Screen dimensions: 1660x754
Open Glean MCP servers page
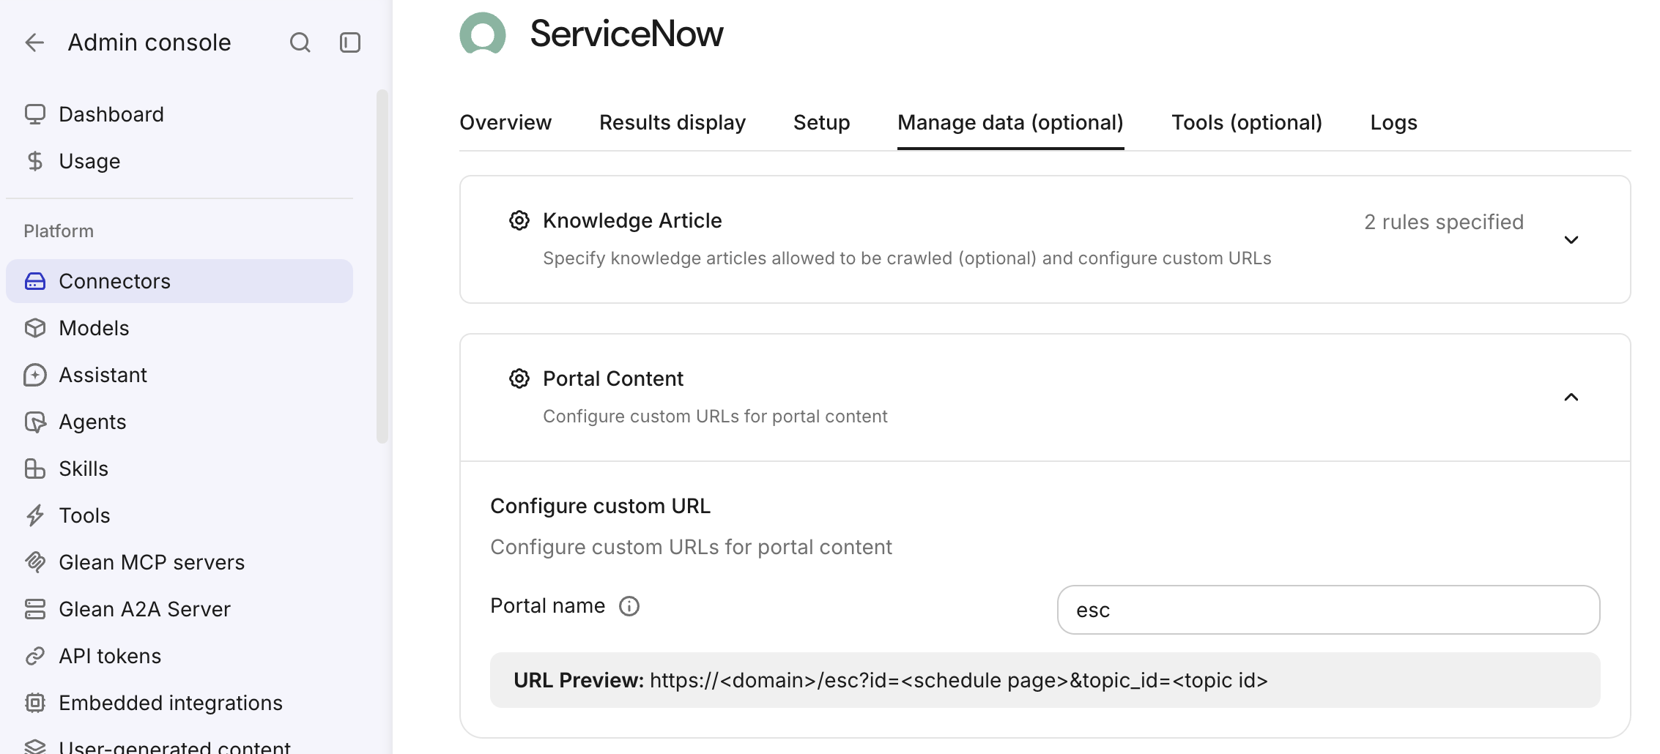click(179, 562)
